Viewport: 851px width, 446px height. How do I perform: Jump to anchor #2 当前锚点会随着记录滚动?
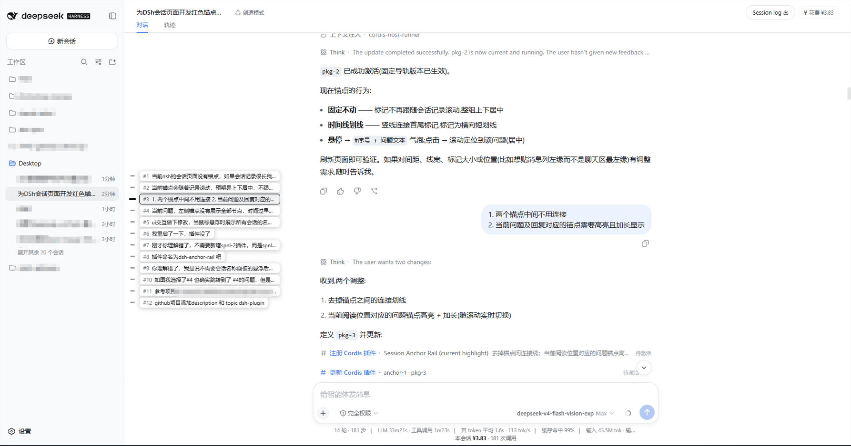point(210,188)
